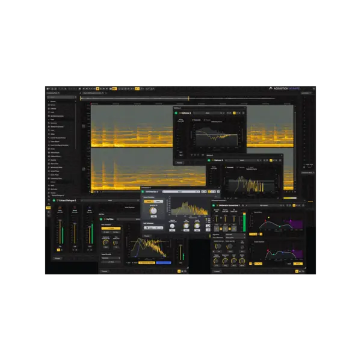Open the Verberate Immersive 2 preset dropdown

tap(264, 205)
